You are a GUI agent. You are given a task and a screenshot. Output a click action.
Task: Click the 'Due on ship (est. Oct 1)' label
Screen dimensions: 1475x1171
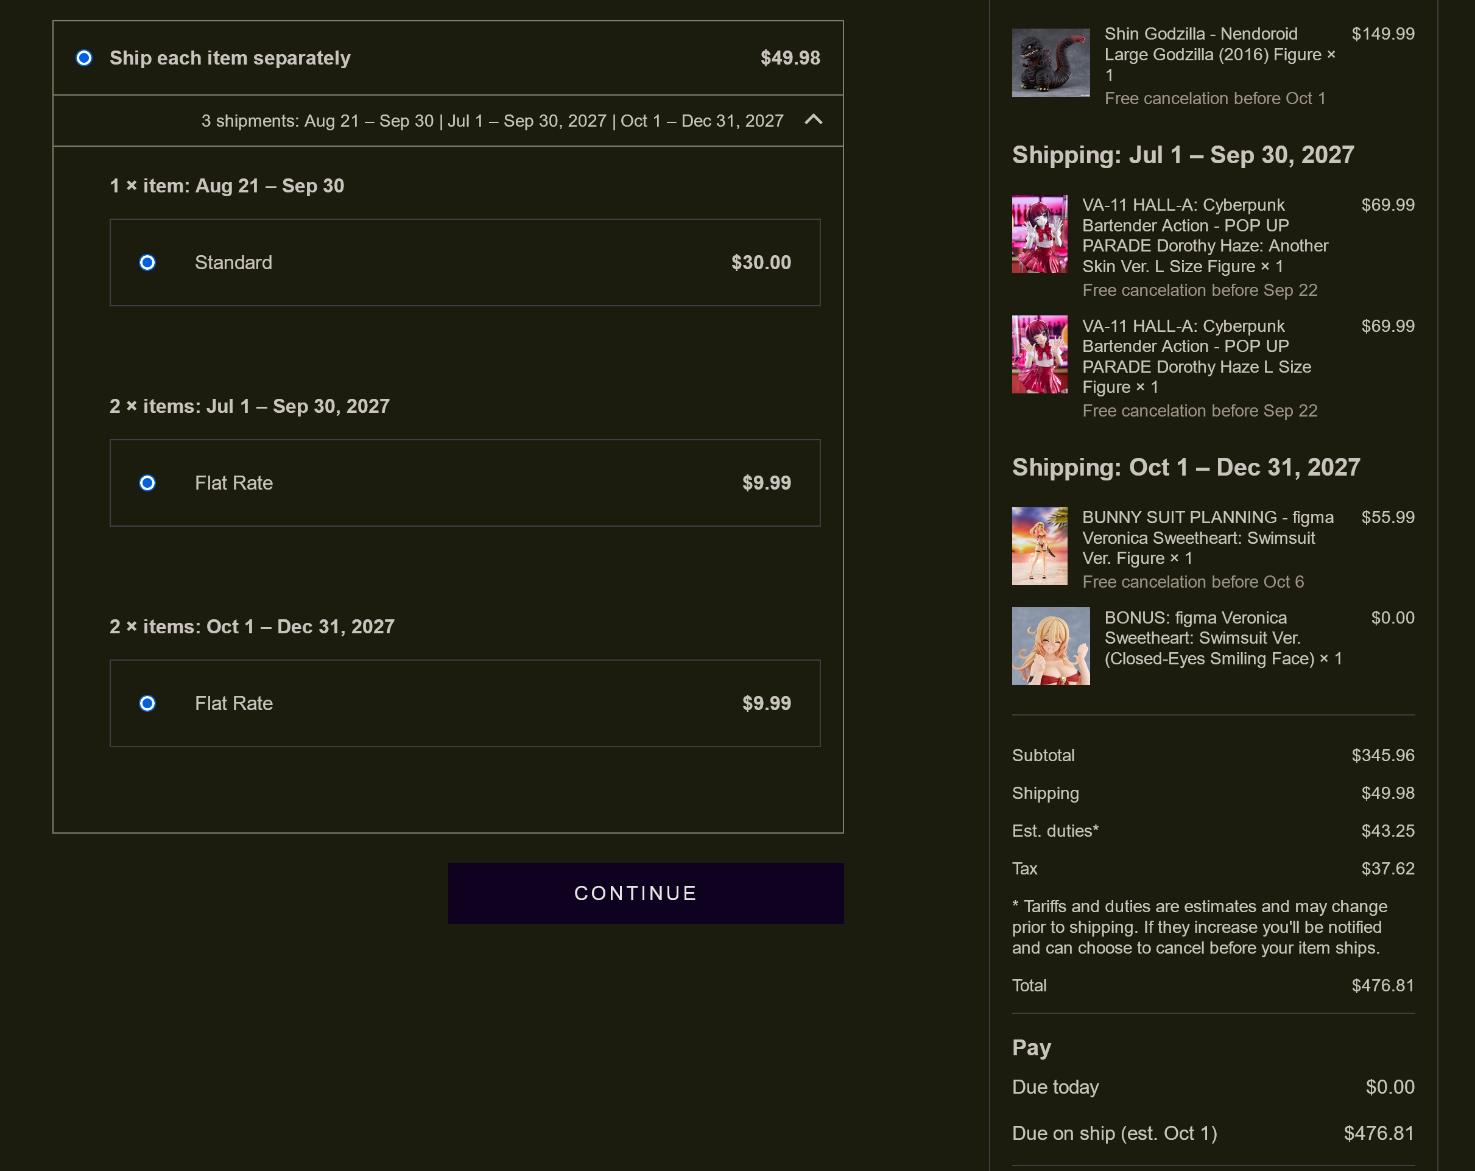1114,1134
